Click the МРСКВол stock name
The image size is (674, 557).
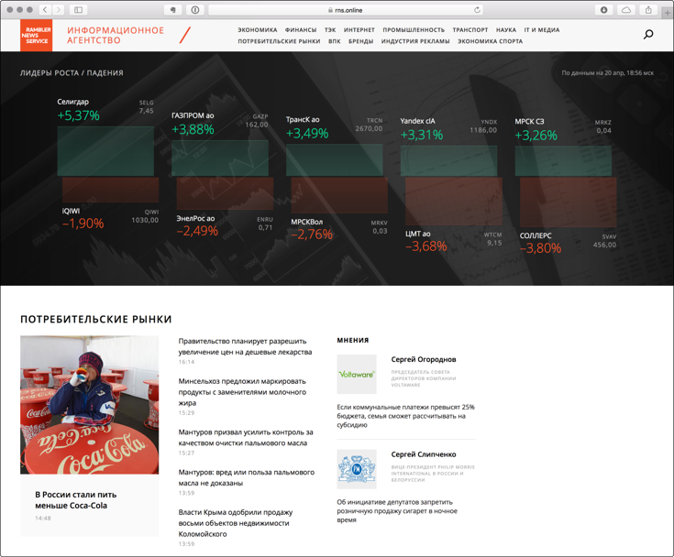click(x=306, y=222)
